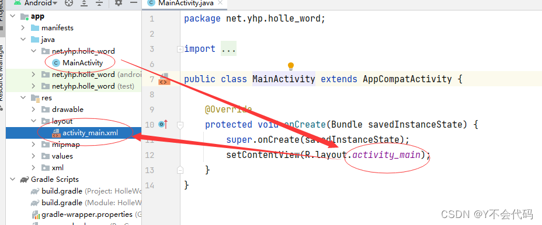
Task: Expand the mipmap folder
Action: point(33,145)
